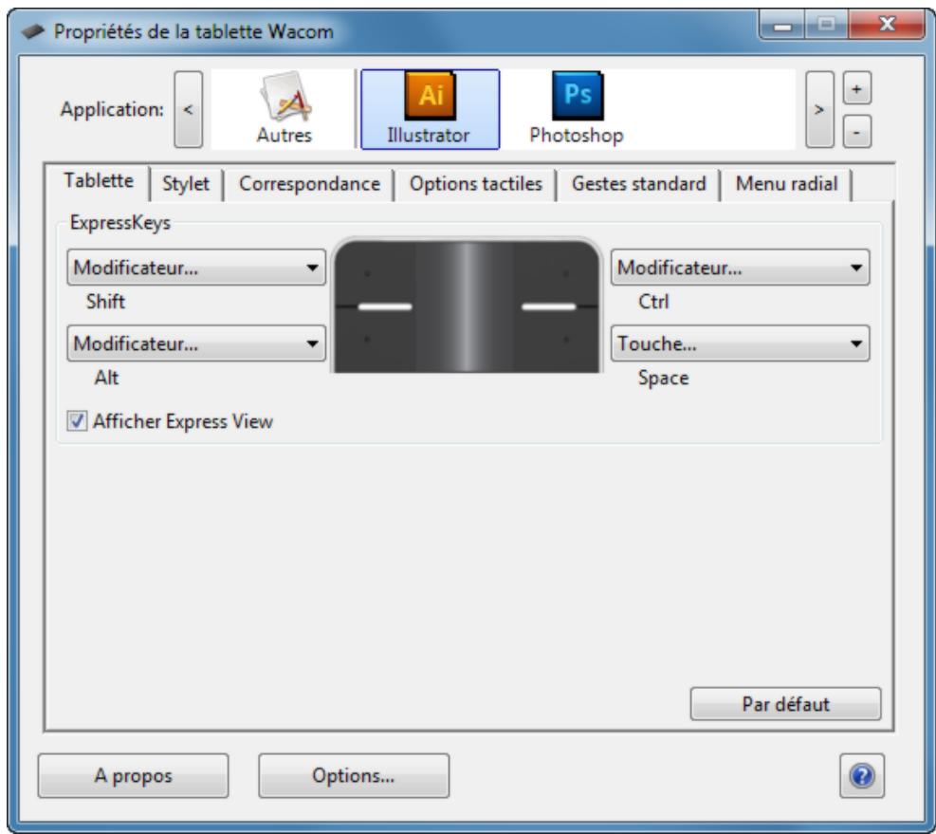Expand the Alt Modificateur dropdown
The image size is (936, 834).
pos(196,343)
